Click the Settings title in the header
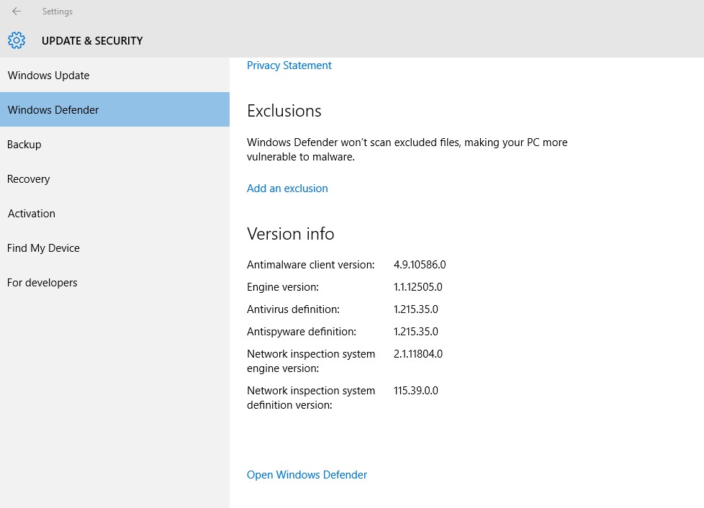 tap(57, 11)
